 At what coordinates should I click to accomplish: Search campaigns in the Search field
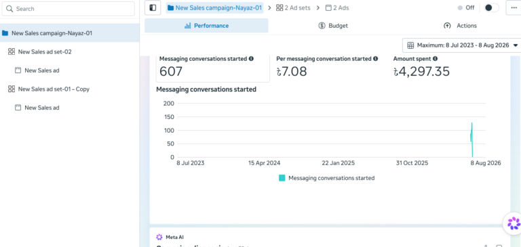(68, 9)
